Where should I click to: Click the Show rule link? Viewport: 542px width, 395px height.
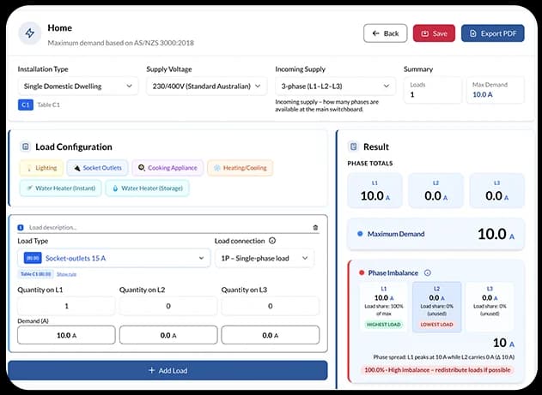pyautogui.click(x=66, y=274)
